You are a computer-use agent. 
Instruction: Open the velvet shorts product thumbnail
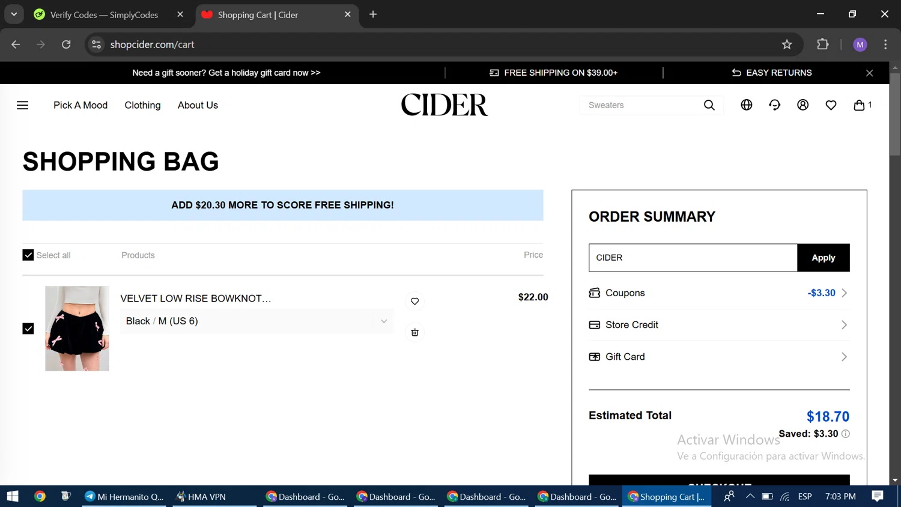[x=77, y=329]
